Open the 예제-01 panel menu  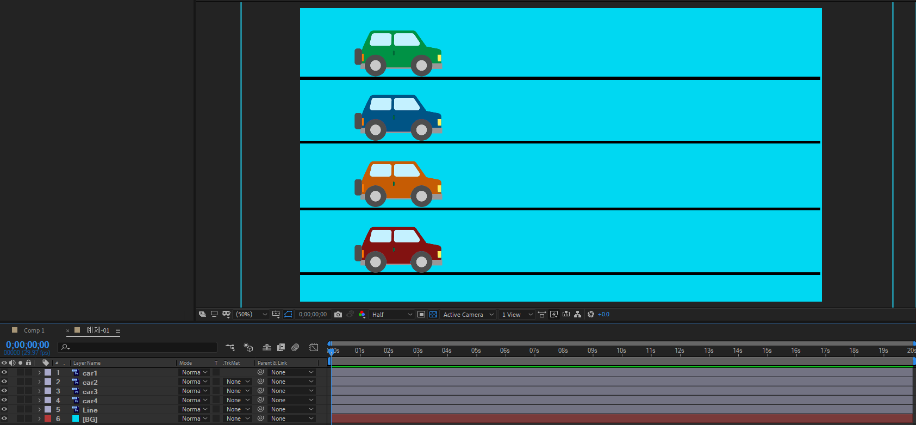[117, 330]
